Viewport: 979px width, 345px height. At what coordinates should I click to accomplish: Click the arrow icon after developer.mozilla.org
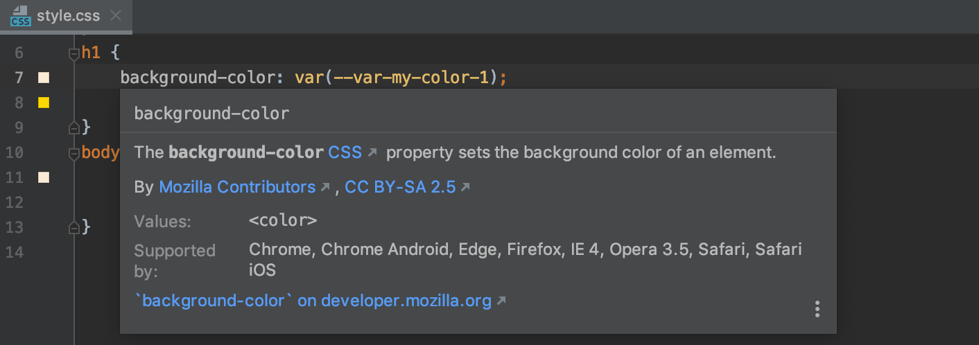click(502, 301)
